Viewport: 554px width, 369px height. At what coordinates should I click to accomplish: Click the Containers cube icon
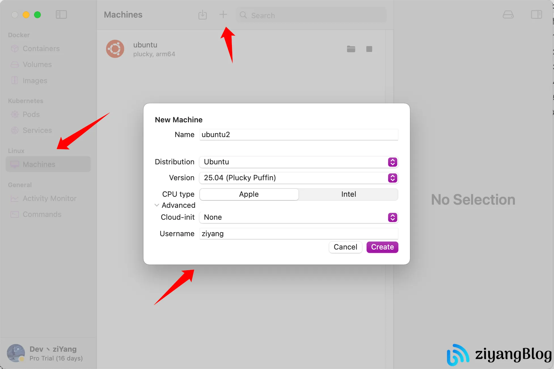[15, 49]
